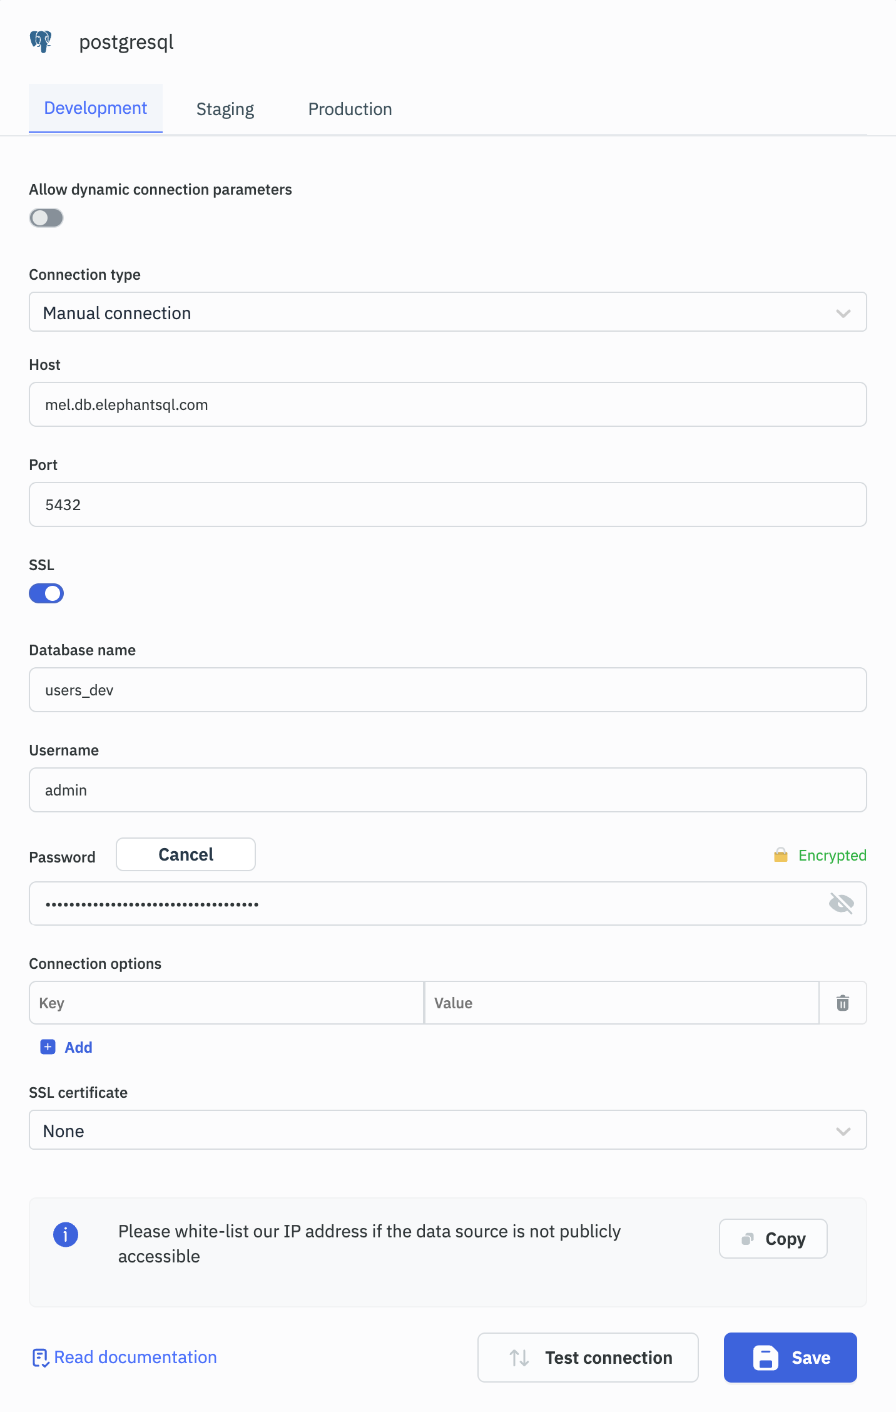Delete the connection option row with trash icon
Image resolution: width=896 pixels, height=1412 pixels.
coord(842,1003)
